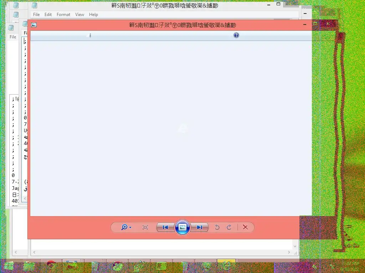Click the notepad icon beside the garbled Notepad title
This screenshot has height=273, width=365.
coord(34,5)
